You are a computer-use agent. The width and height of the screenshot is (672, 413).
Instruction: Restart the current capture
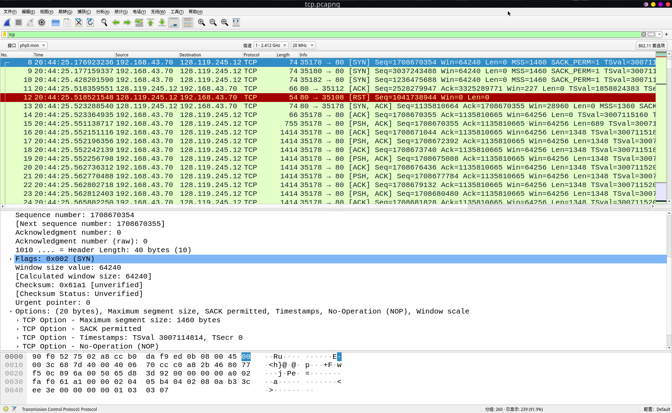tap(30, 23)
